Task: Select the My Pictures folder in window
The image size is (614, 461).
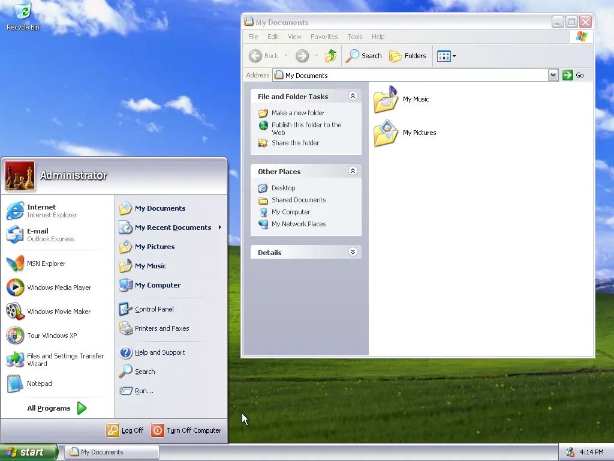Action: 386,133
